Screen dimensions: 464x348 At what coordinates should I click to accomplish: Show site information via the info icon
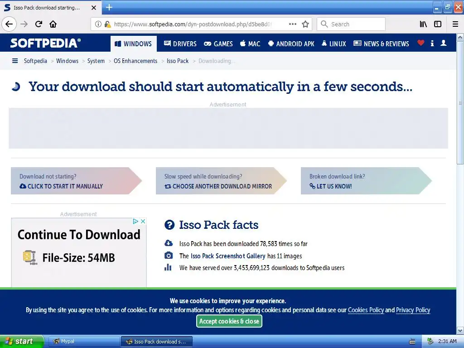coord(98,24)
